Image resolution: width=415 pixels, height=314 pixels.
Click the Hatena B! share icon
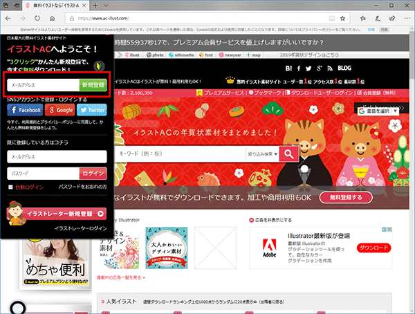point(288,68)
